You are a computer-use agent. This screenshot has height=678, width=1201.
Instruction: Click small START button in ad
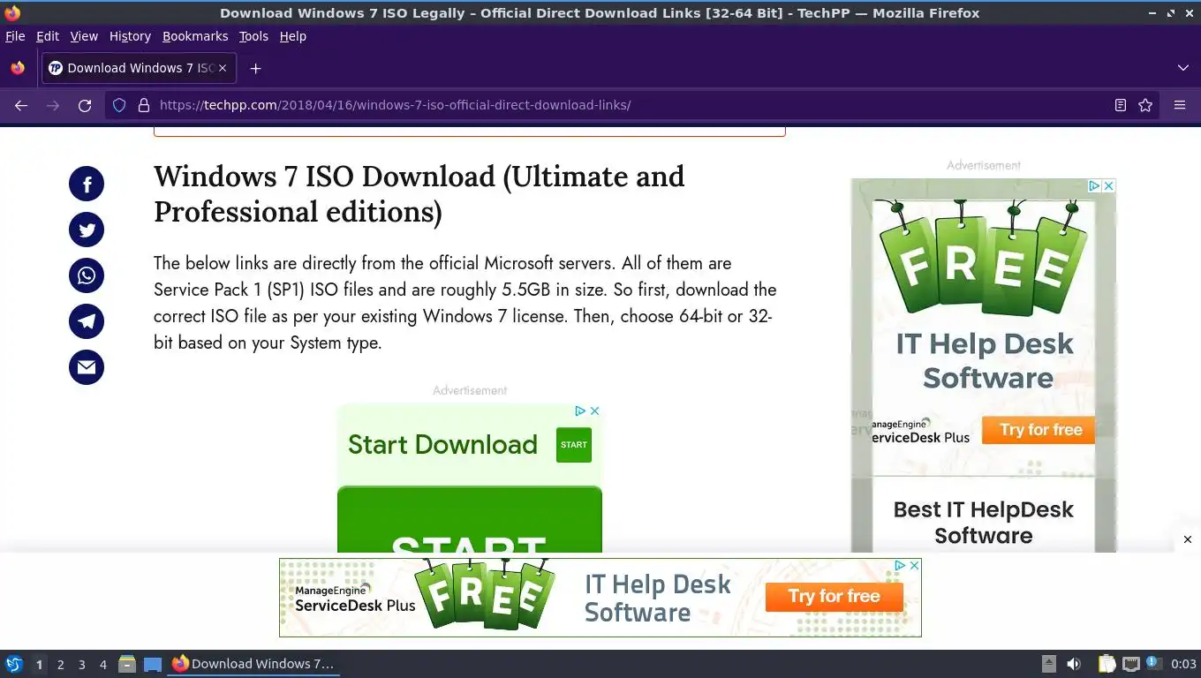pos(574,445)
